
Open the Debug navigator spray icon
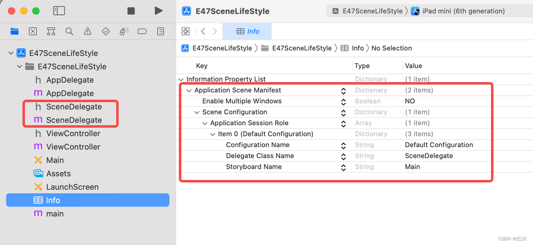[x=124, y=31]
